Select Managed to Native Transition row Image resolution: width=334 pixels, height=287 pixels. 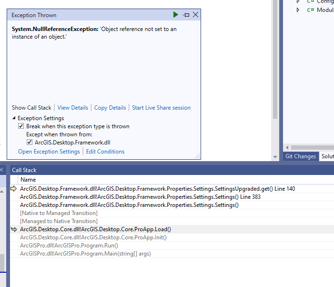point(59,221)
